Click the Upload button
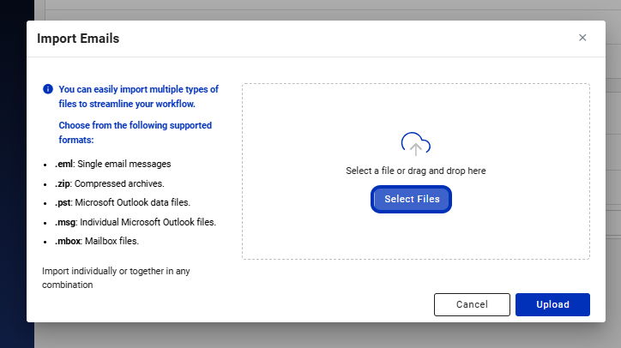Image resolution: width=621 pixels, height=348 pixels. tap(552, 304)
